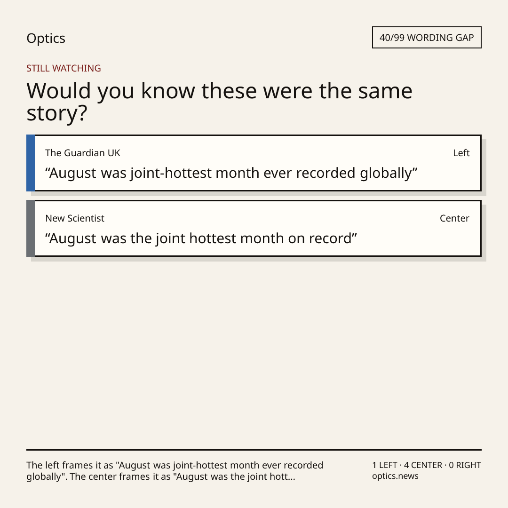The height and width of the screenshot is (508, 508).
Task: Click the word story? in the headline
Action: 57,113
